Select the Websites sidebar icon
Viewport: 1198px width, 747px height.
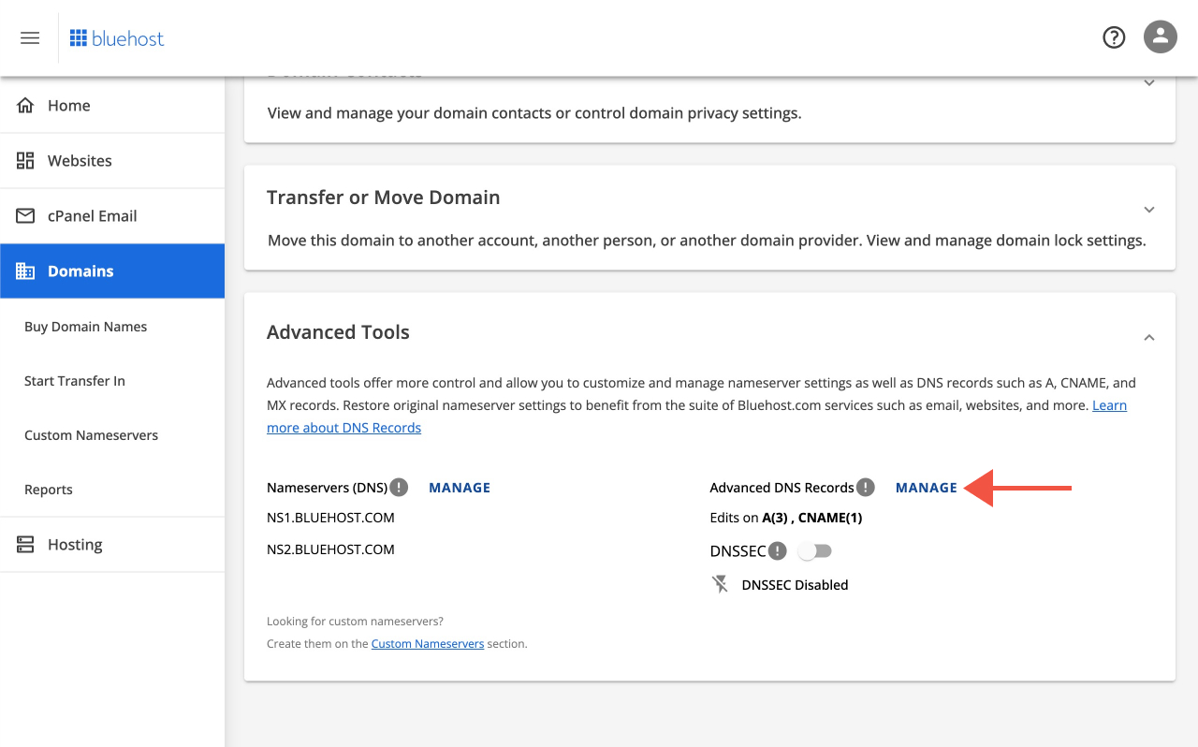[25, 160]
